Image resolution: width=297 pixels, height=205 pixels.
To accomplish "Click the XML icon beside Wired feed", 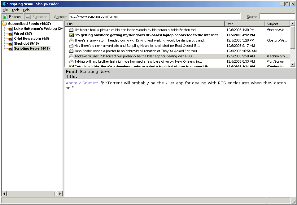I will point(10,33).
